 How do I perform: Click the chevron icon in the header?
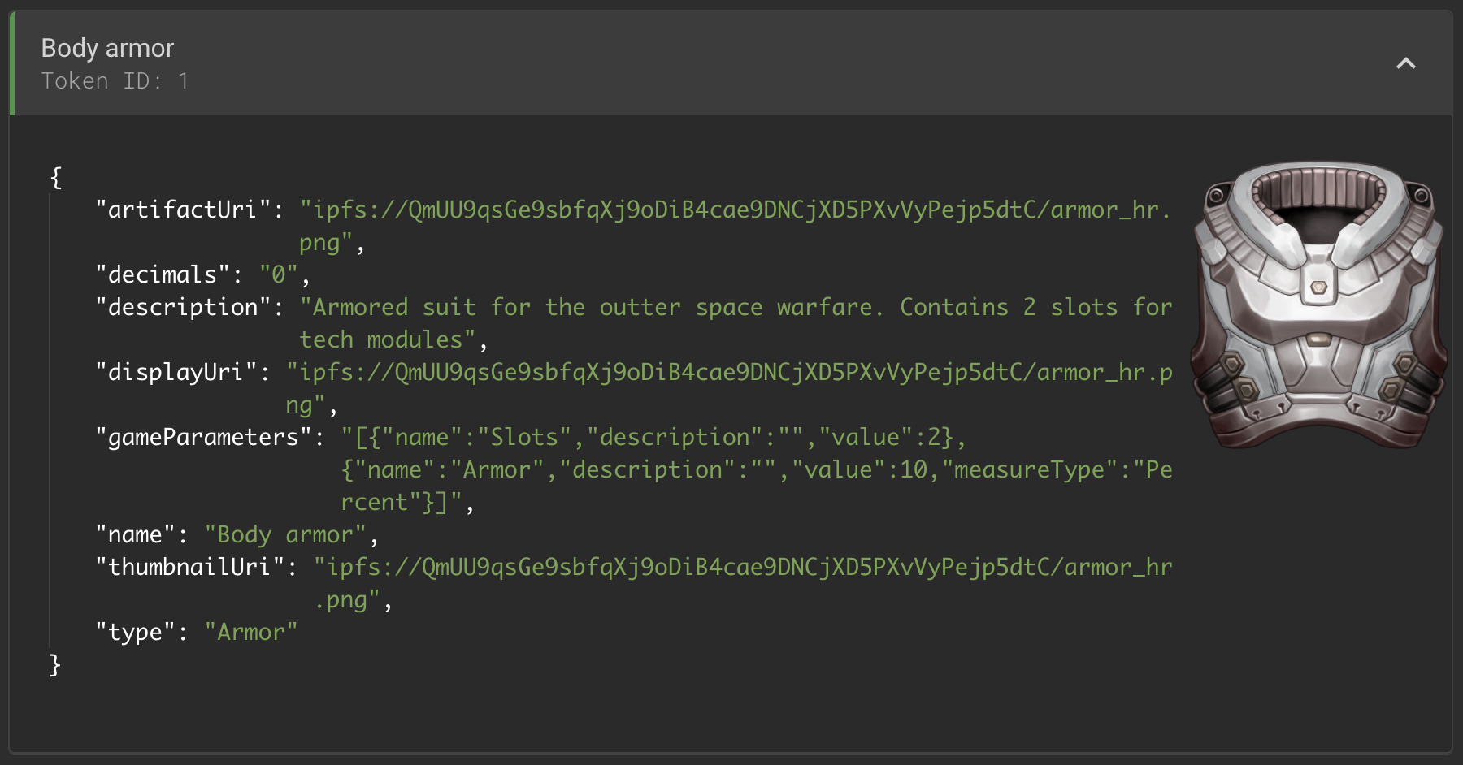pyautogui.click(x=1405, y=63)
